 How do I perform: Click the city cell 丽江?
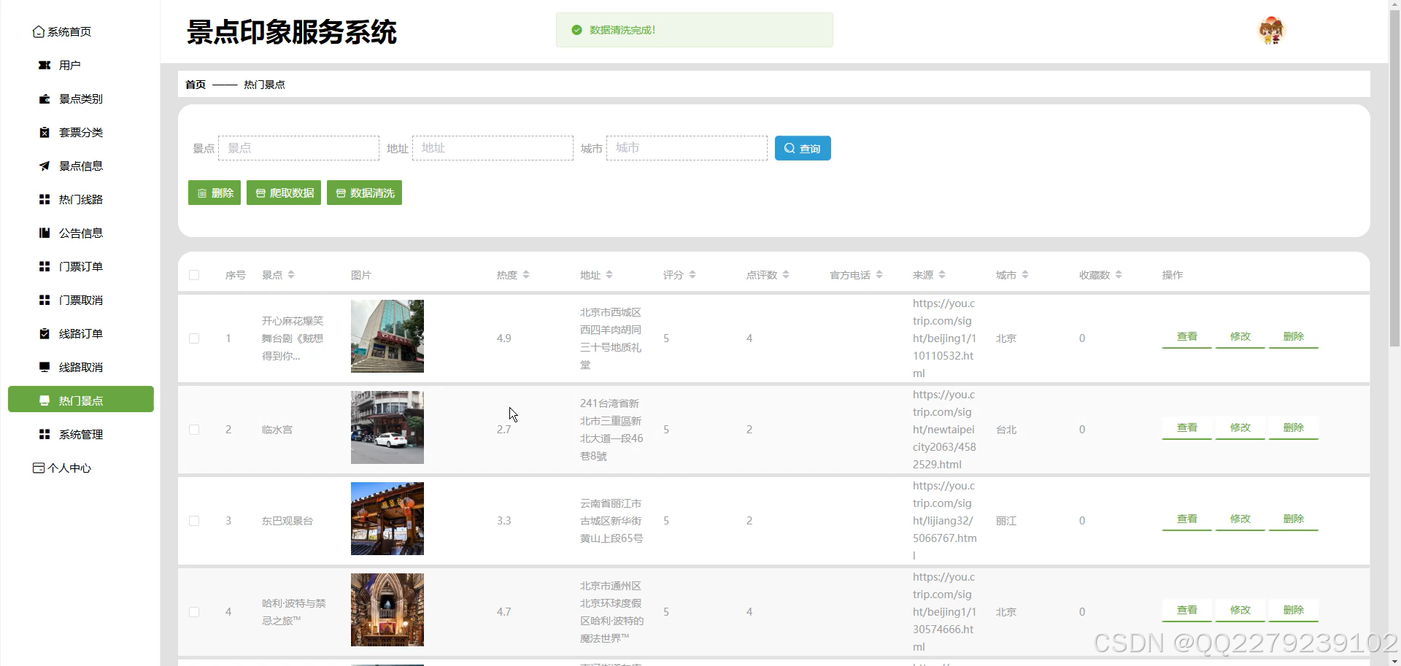tap(1006, 521)
